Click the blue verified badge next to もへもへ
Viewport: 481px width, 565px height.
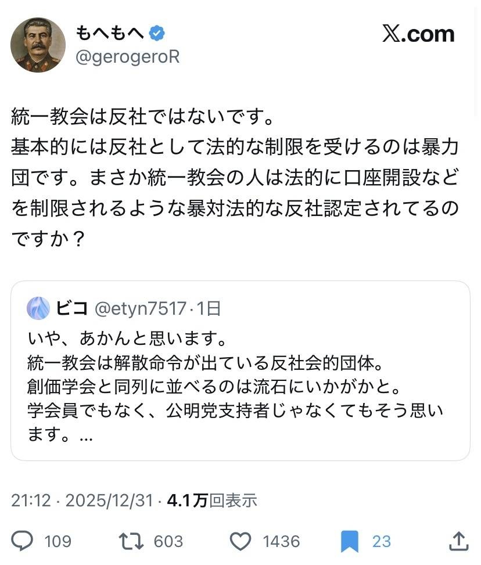[x=157, y=34]
